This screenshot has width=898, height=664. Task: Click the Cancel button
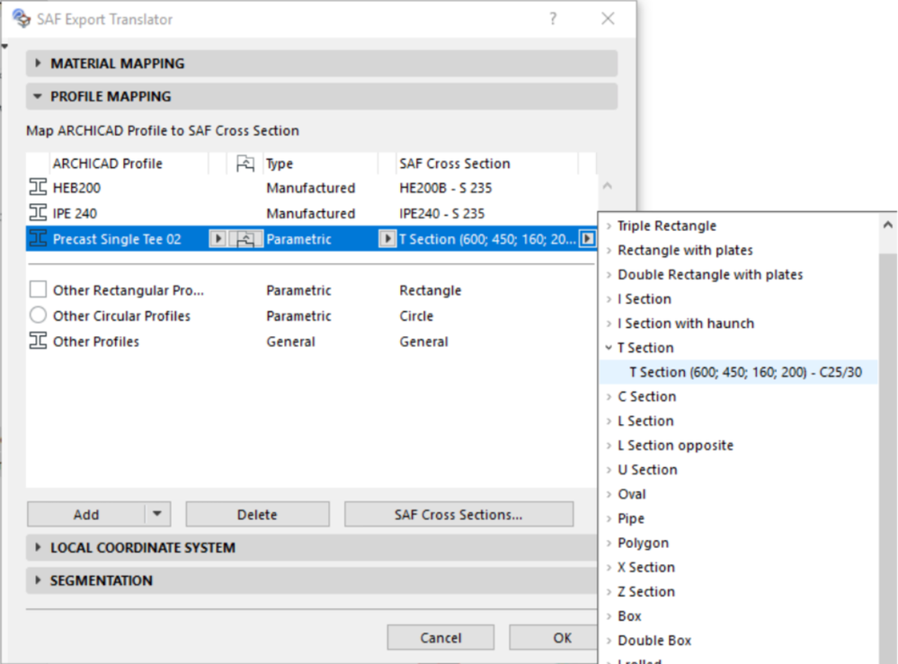coord(440,638)
